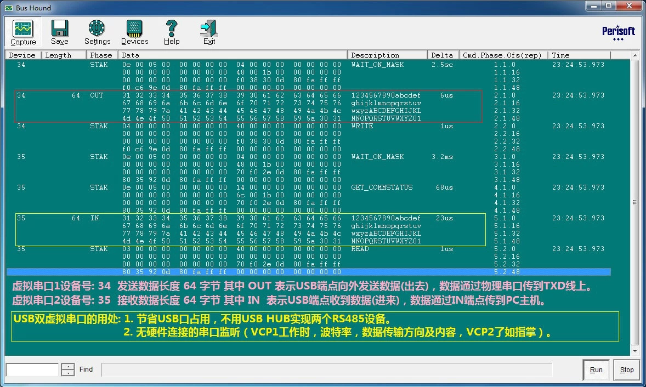Click the Perisoft logo
646x387 pixels.
tap(619, 32)
